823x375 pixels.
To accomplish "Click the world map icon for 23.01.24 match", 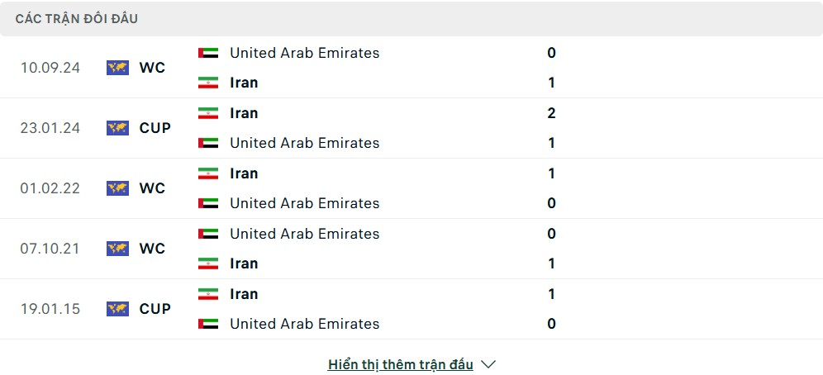I will 117,128.
